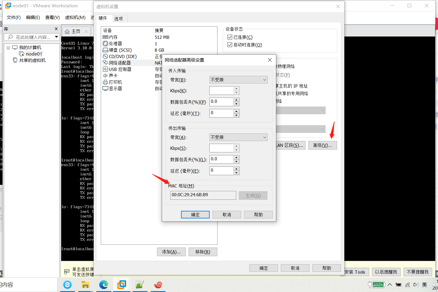This screenshot has width=438, height=292.
Task: Open the outgoing bandwidth (带宽 A) dropdown
Action: (x=239, y=137)
